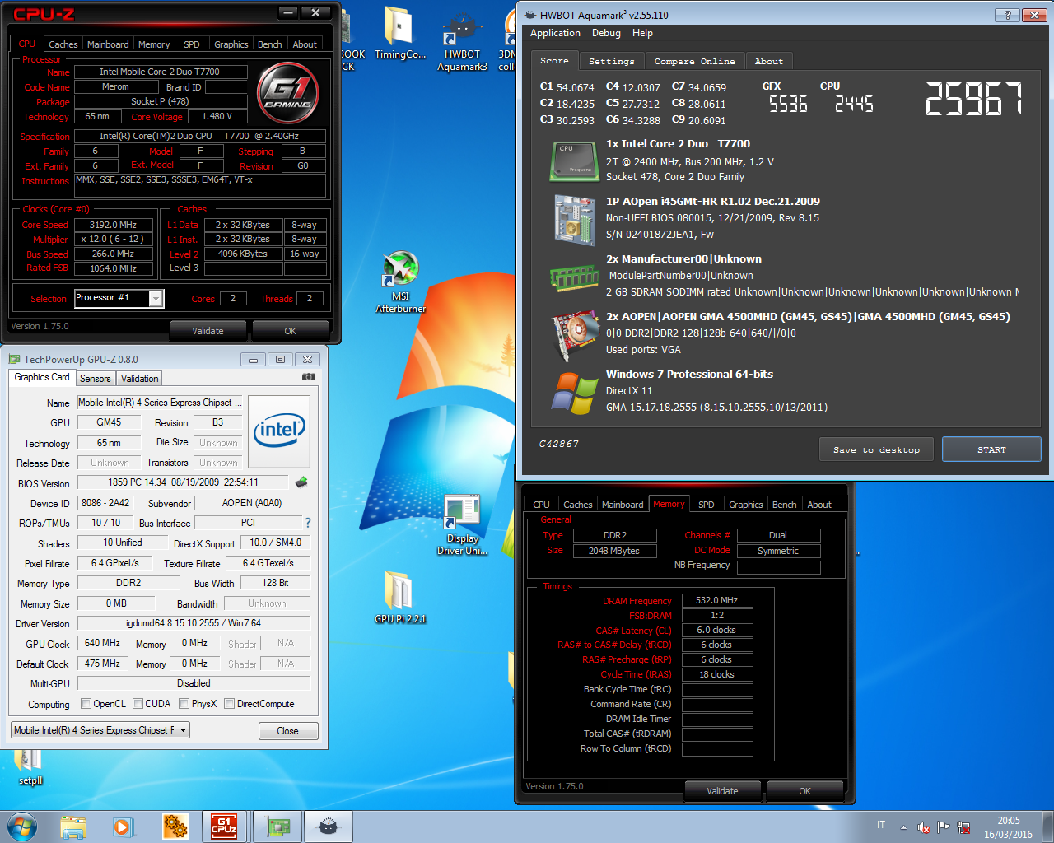Click the GPU-Z screenshot camera icon

click(309, 377)
